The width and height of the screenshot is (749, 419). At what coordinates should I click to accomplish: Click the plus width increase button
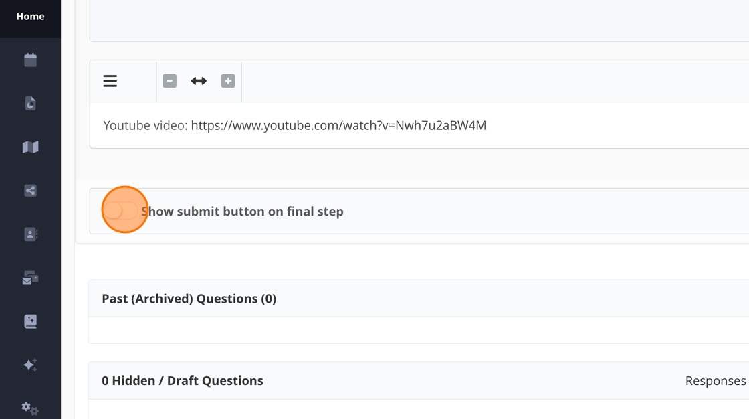coord(228,81)
